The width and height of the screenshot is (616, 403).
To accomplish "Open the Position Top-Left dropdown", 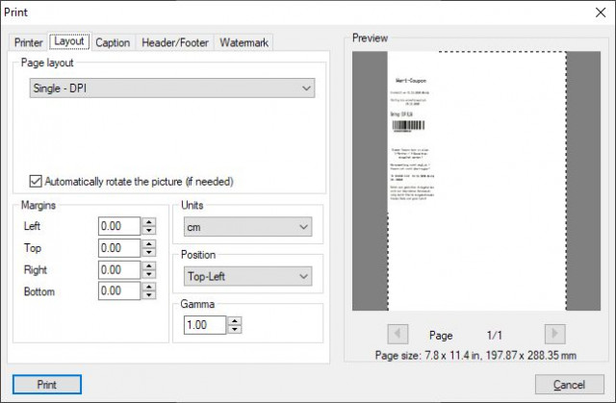I will point(248,276).
